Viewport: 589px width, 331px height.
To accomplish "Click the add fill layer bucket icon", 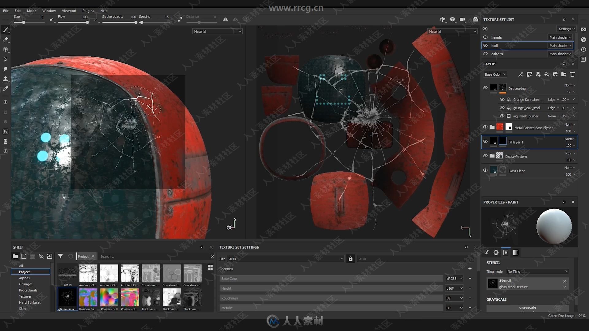I will 546,74.
